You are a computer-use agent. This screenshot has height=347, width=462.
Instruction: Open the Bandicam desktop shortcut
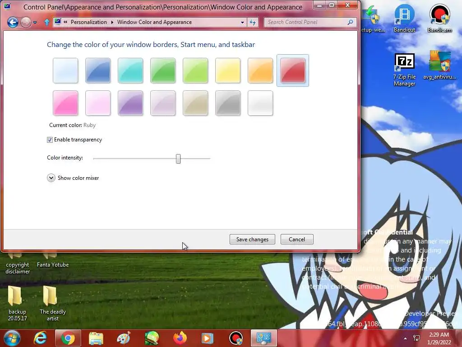pyautogui.click(x=439, y=18)
